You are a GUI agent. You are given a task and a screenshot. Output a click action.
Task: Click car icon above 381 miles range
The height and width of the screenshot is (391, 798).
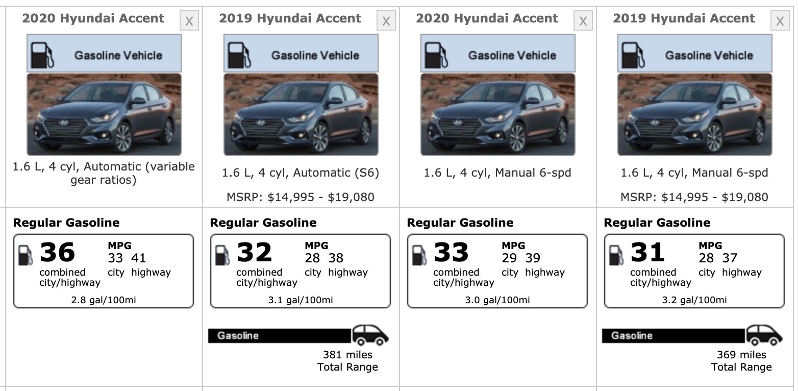pyautogui.click(x=370, y=335)
